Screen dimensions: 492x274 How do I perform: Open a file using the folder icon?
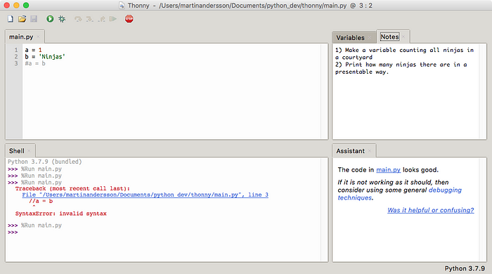pyautogui.click(x=22, y=19)
